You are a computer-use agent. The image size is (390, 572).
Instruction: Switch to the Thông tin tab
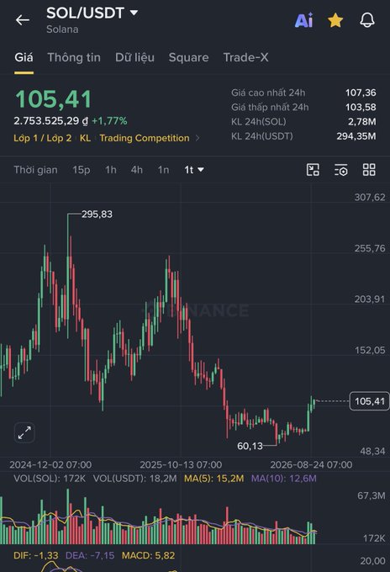74,57
